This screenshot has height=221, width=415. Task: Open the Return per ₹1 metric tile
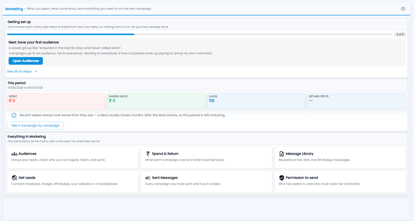click(x=356, y=101)
